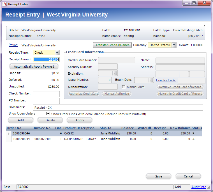Click the Authorize Credit Card button
The width and height of the screenshot is (213, 192).
coord(84,94)
